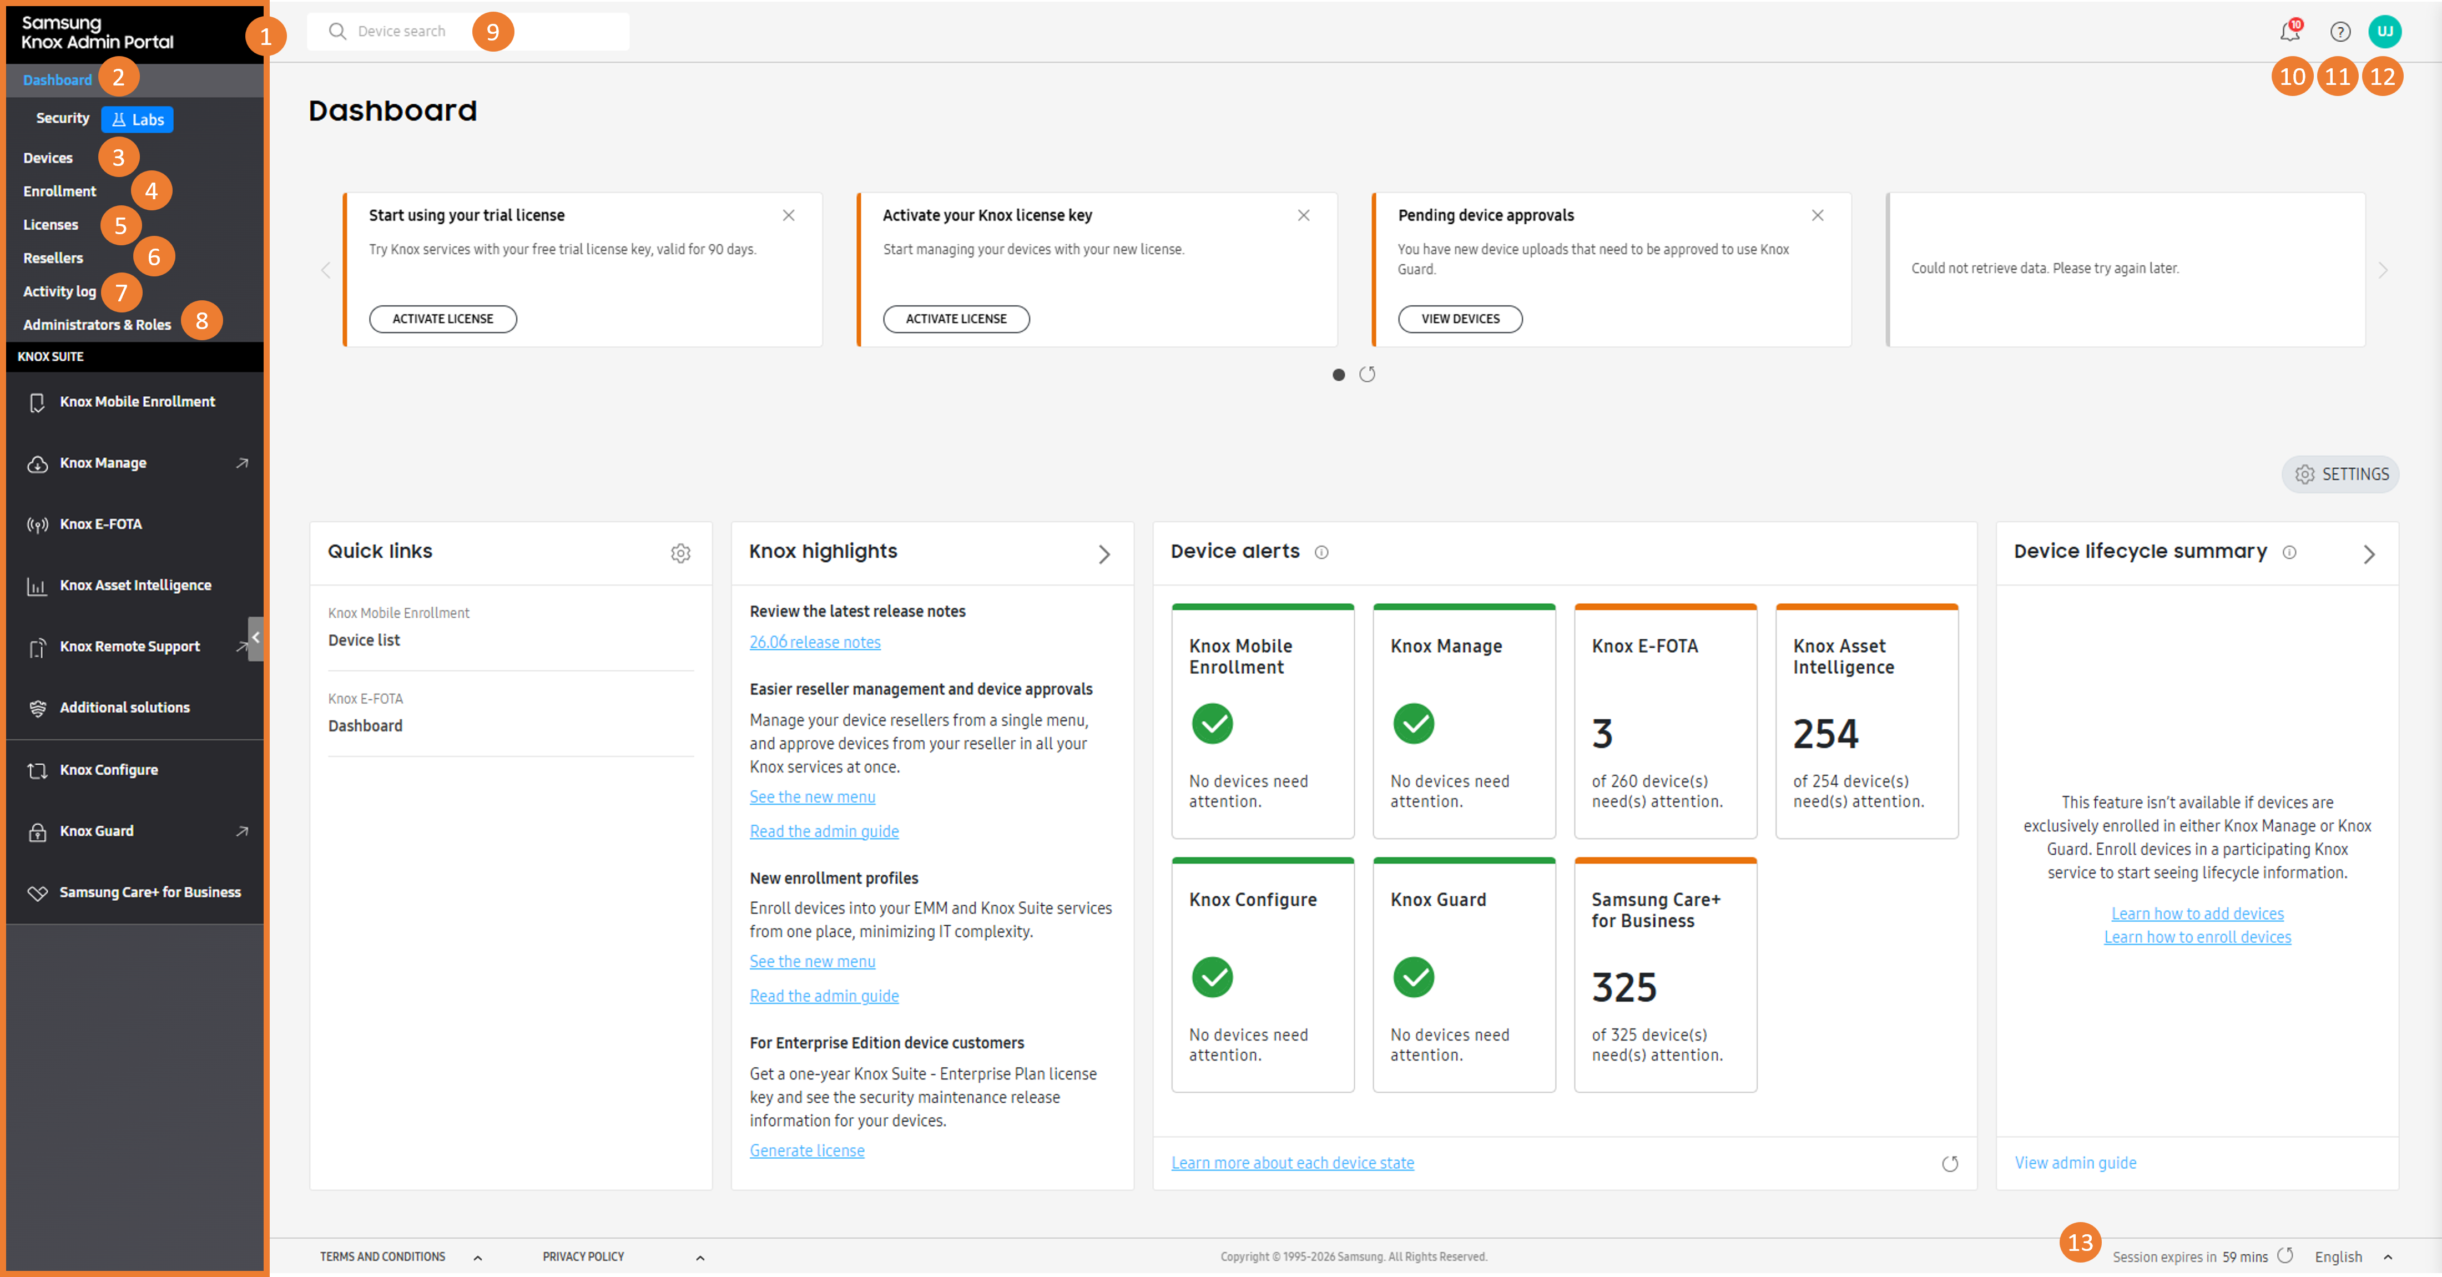Open Knox Guard external link arrow
Screen dimensions: 2442x1277
[242, 830]
